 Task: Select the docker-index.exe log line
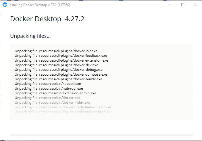52,102
